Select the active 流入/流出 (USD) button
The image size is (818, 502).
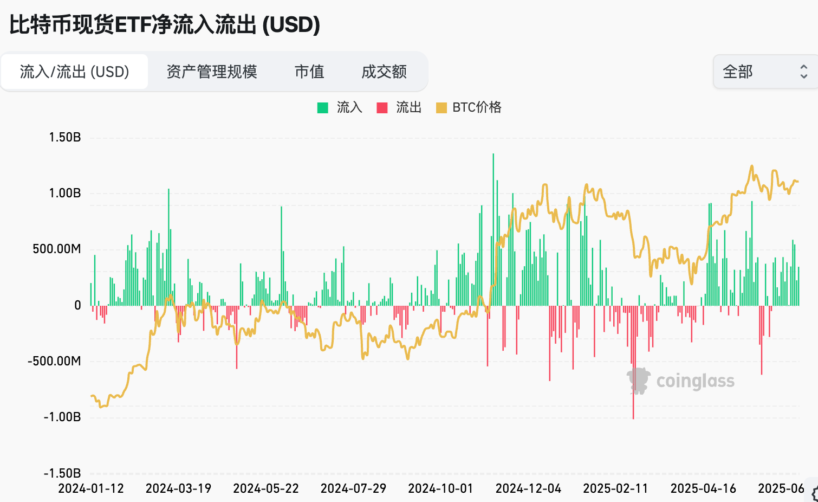(x=74, y=71)
